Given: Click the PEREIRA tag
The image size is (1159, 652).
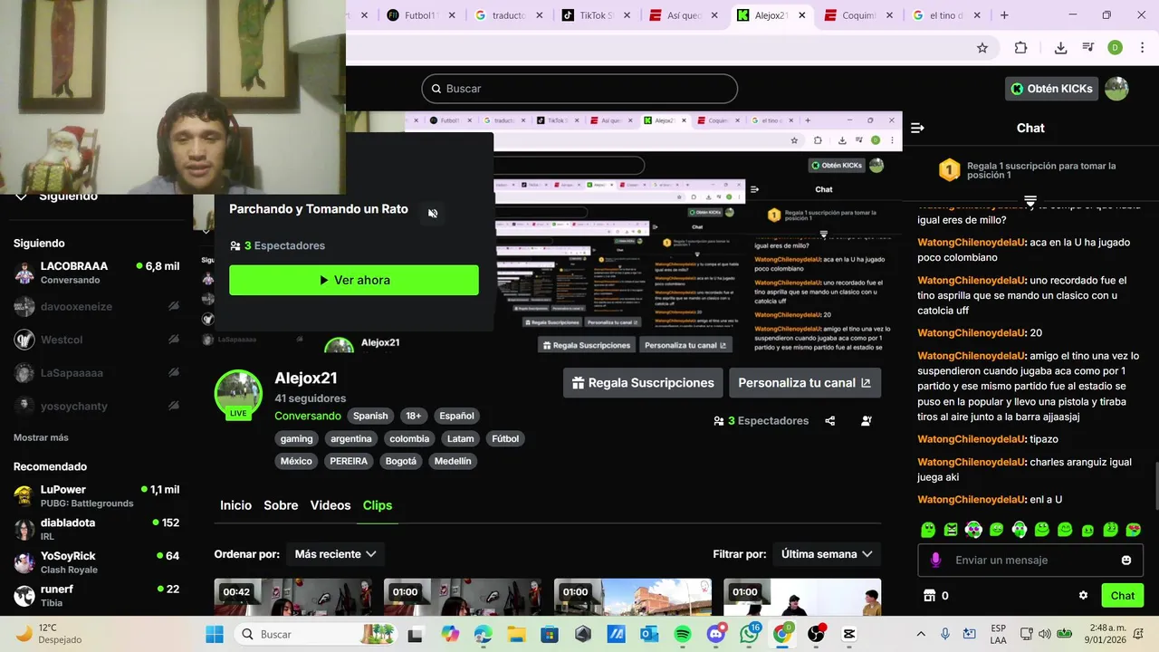Looking at the screenshot, I should pos(349,461).
